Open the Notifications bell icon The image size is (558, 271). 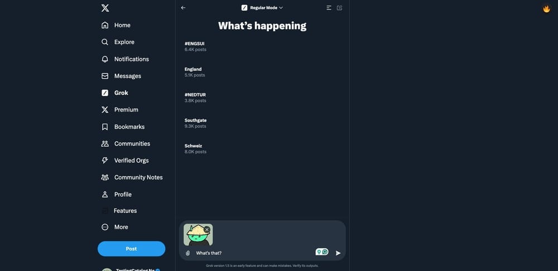[105, 59]
